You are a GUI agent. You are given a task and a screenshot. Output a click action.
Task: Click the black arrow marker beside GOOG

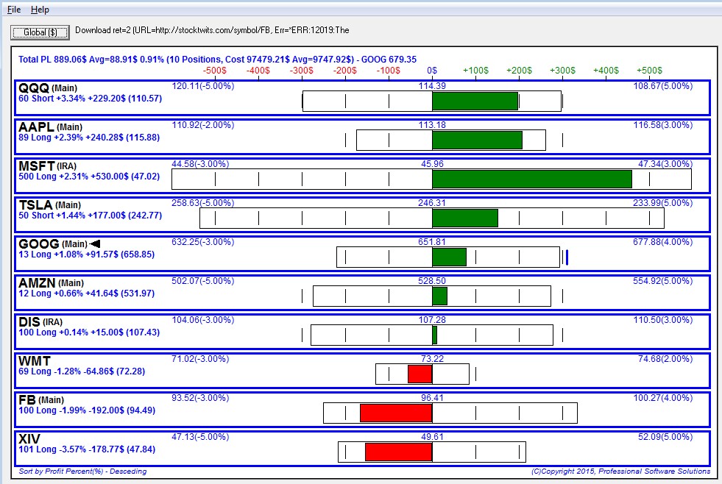tap(95, 244)
